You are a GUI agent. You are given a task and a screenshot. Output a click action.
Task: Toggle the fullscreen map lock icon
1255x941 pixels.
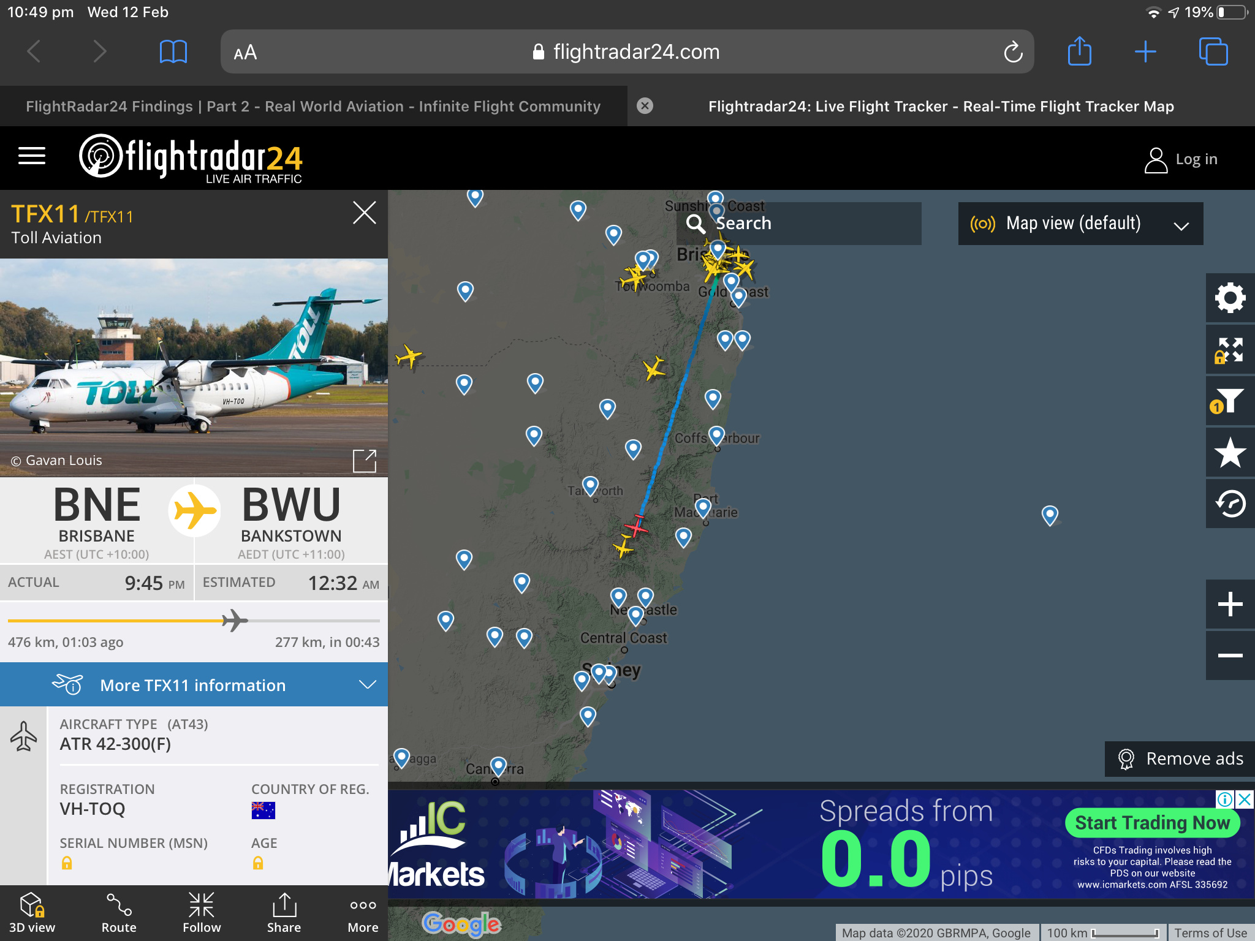(x=1230, y=350)
